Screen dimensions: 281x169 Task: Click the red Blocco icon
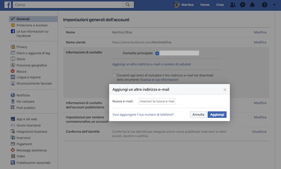(13, 71)
